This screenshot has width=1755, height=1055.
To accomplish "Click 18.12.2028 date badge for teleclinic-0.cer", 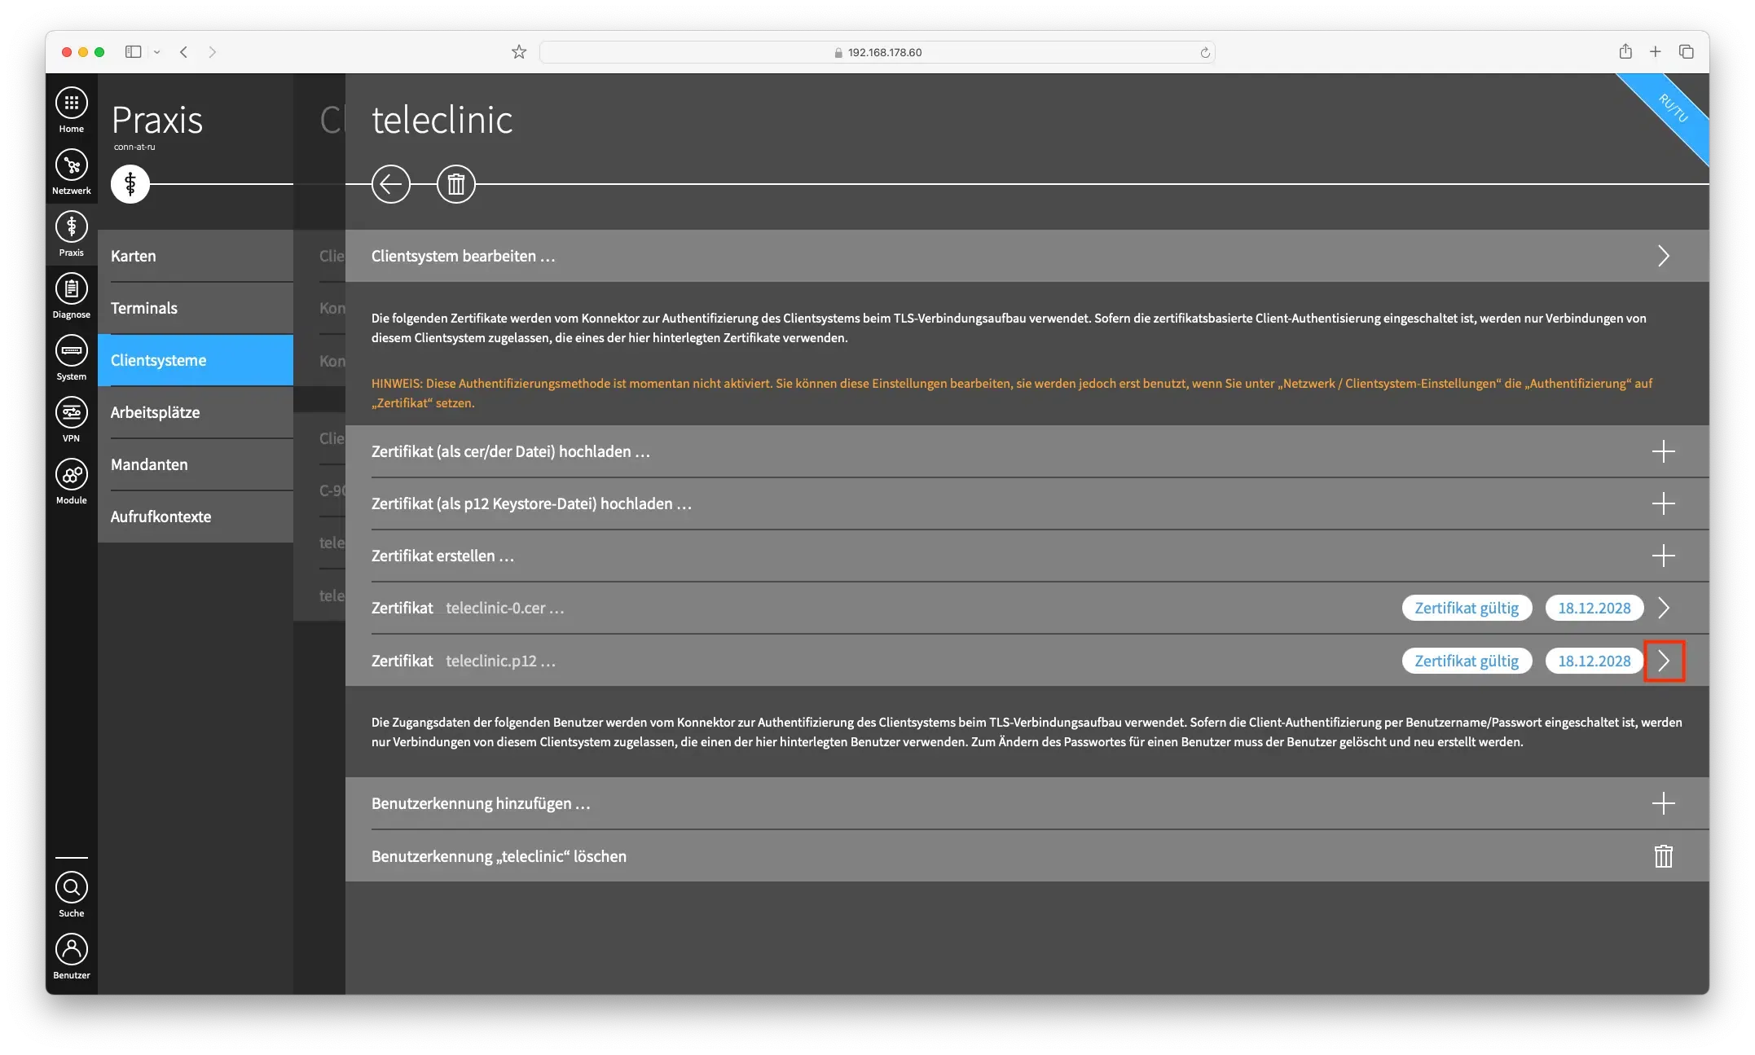I will 1594,608.
